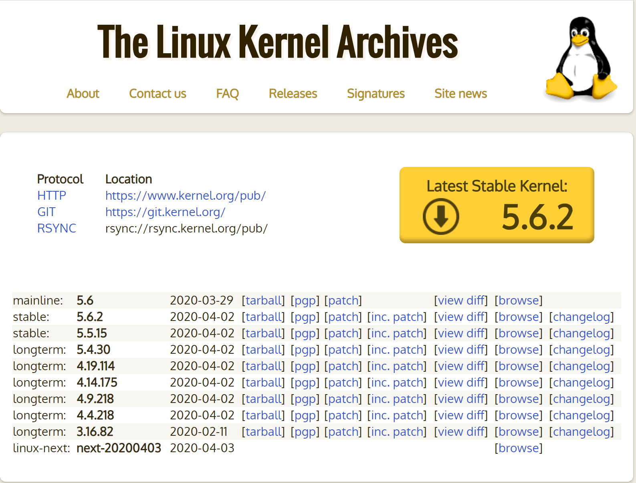Open pgp signature for longterm 4.4.218
The image size is (636, 483).
click(305, 415)
